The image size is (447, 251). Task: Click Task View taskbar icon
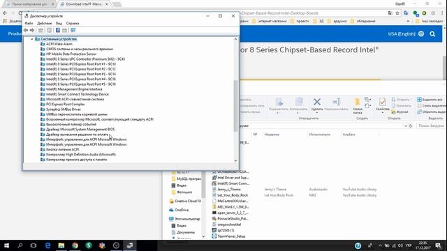(34, 245)
